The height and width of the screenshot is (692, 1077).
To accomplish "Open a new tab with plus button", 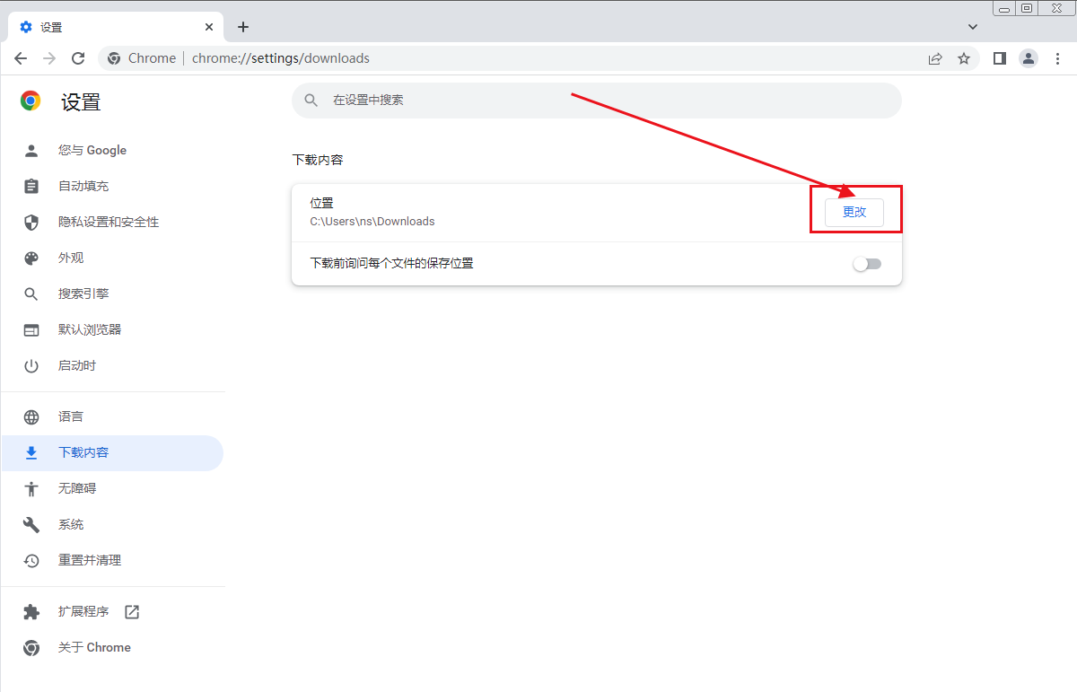I will tap(243, 27).
